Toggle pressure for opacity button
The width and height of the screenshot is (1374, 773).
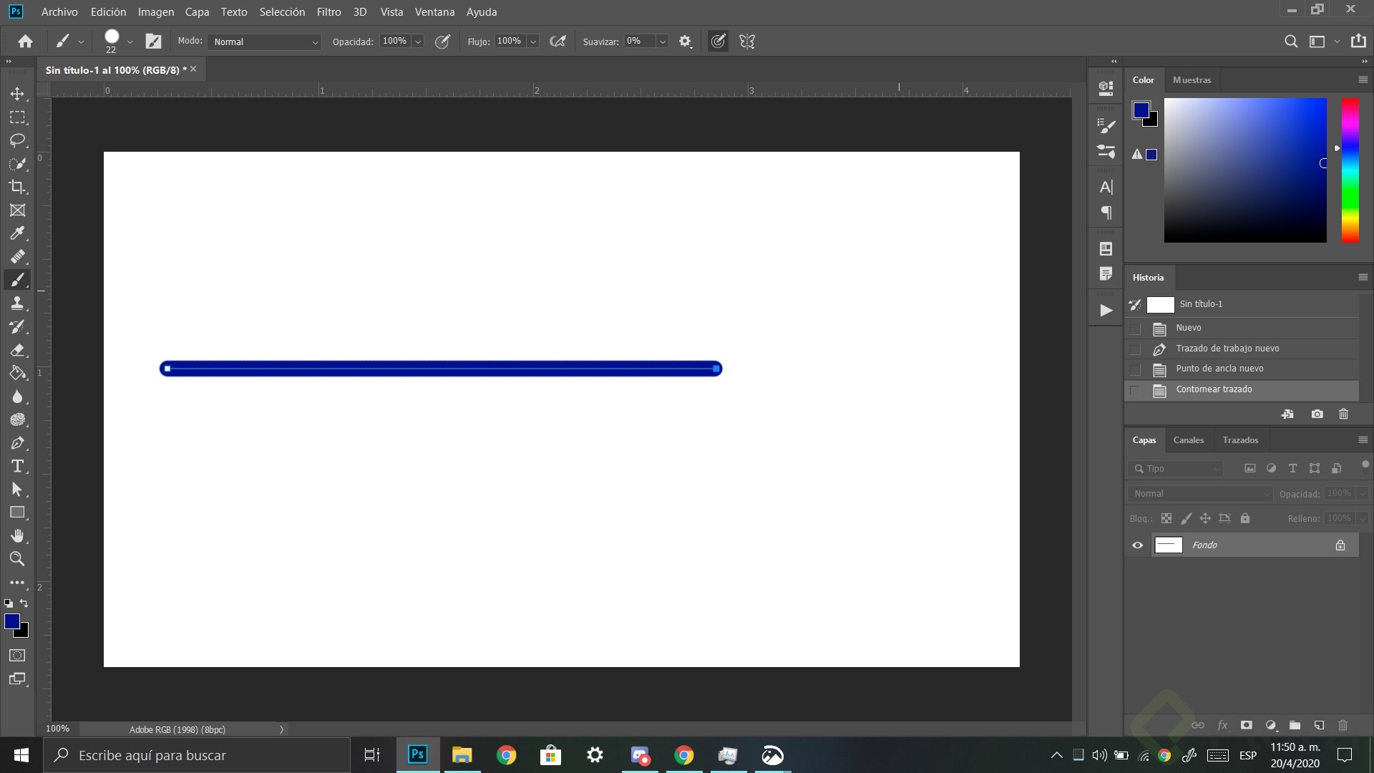click(x=443, y=42)
